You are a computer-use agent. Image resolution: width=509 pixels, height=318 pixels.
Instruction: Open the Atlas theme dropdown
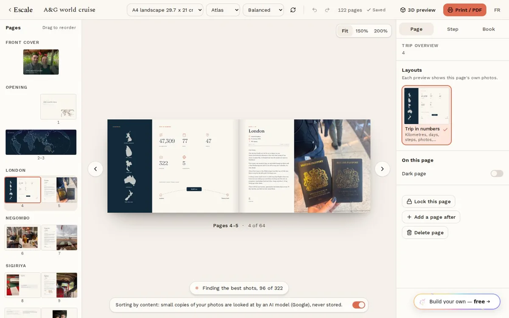pos(223,10)
